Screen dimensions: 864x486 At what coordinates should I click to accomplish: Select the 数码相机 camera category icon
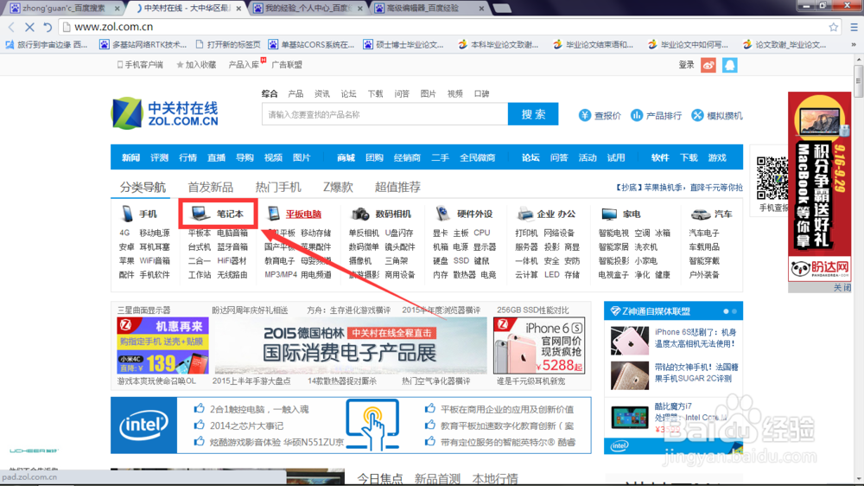pyautogui.click(x=360, y=214)
